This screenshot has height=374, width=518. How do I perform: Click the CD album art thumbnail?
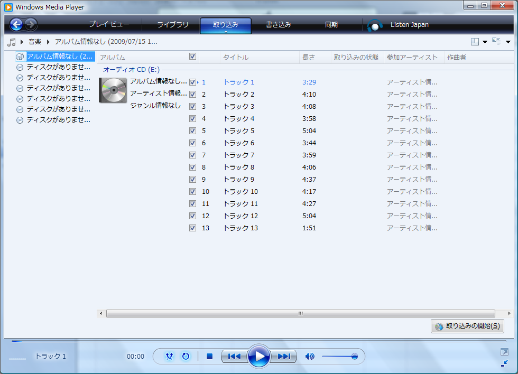[113, 90]
